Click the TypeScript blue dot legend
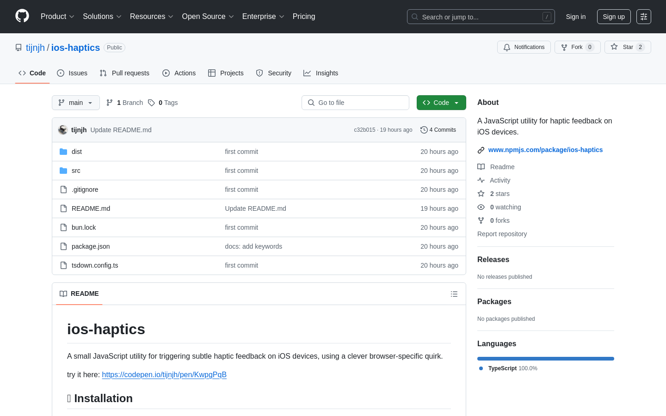 click(x=481, y=368)
